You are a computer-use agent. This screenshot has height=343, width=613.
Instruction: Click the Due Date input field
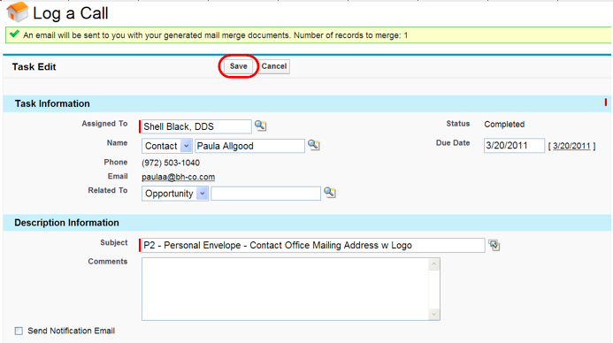[514, 145]
